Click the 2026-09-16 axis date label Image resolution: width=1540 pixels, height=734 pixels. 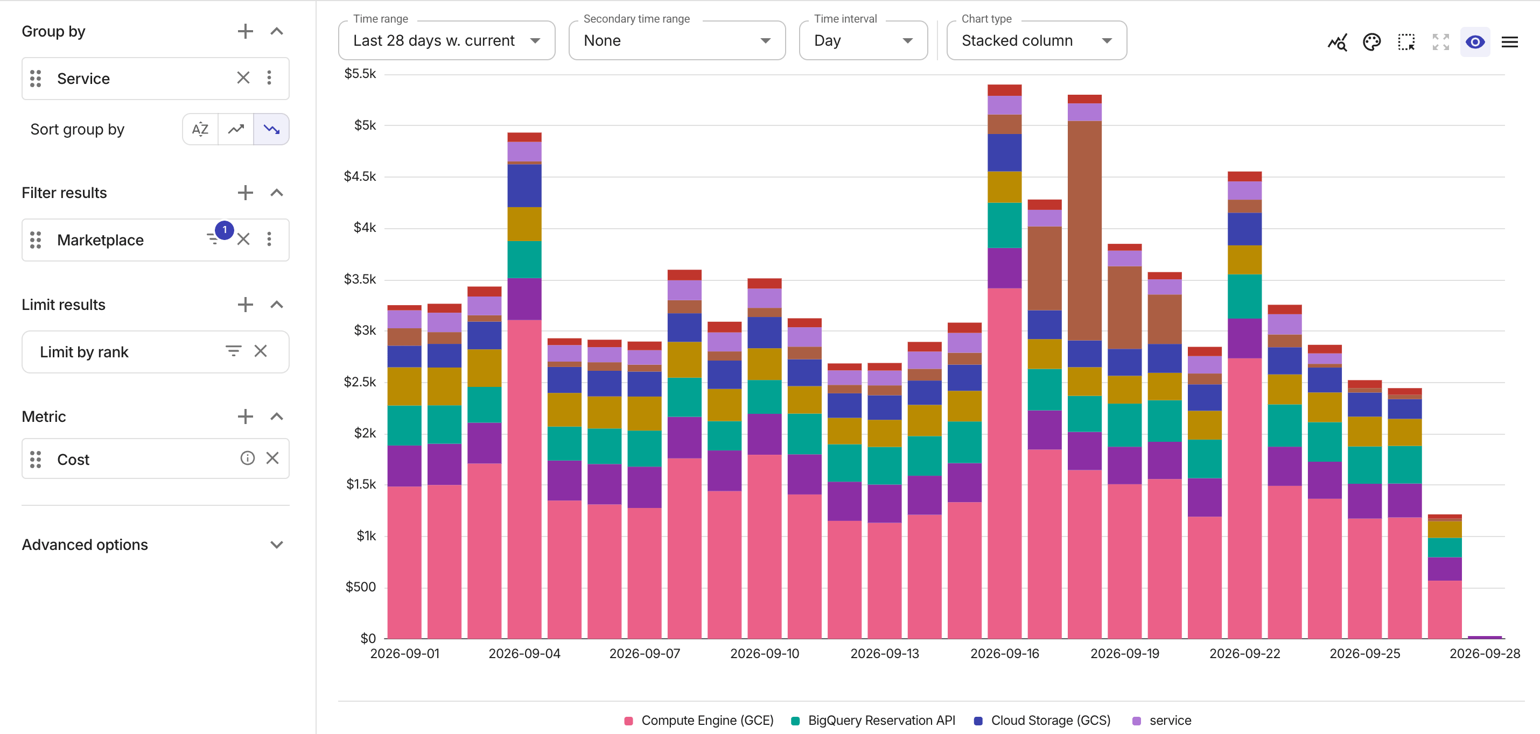coord(1004,653)
